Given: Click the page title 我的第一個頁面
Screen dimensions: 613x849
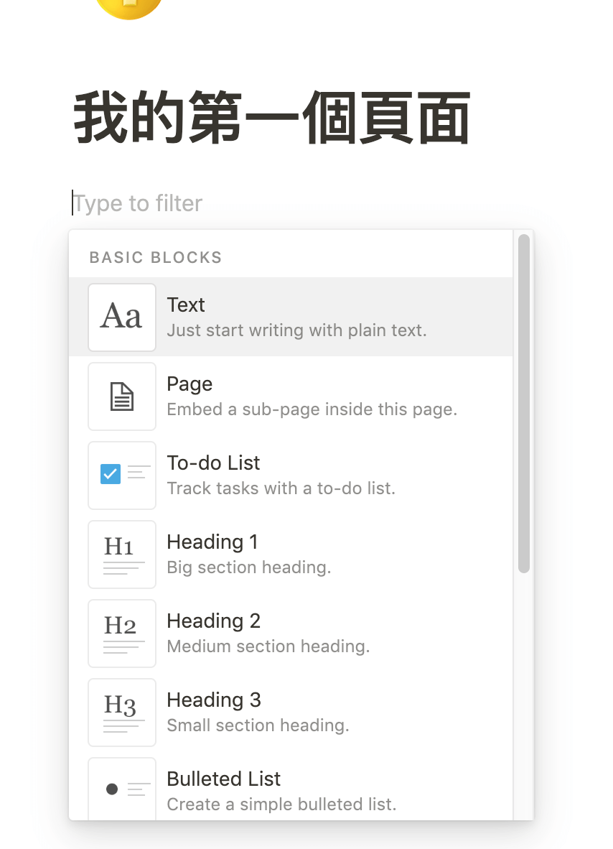Looking at the screenshot, I should pos(272,119).
